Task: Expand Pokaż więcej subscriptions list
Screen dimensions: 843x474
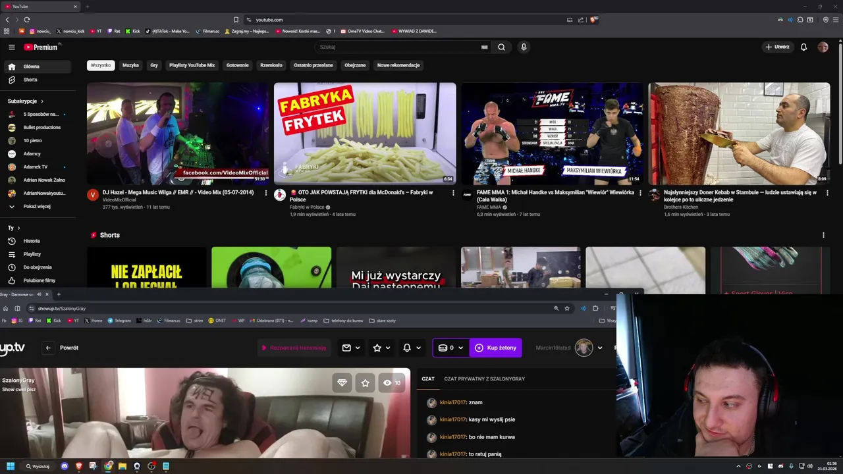Action: coord(38,206)
